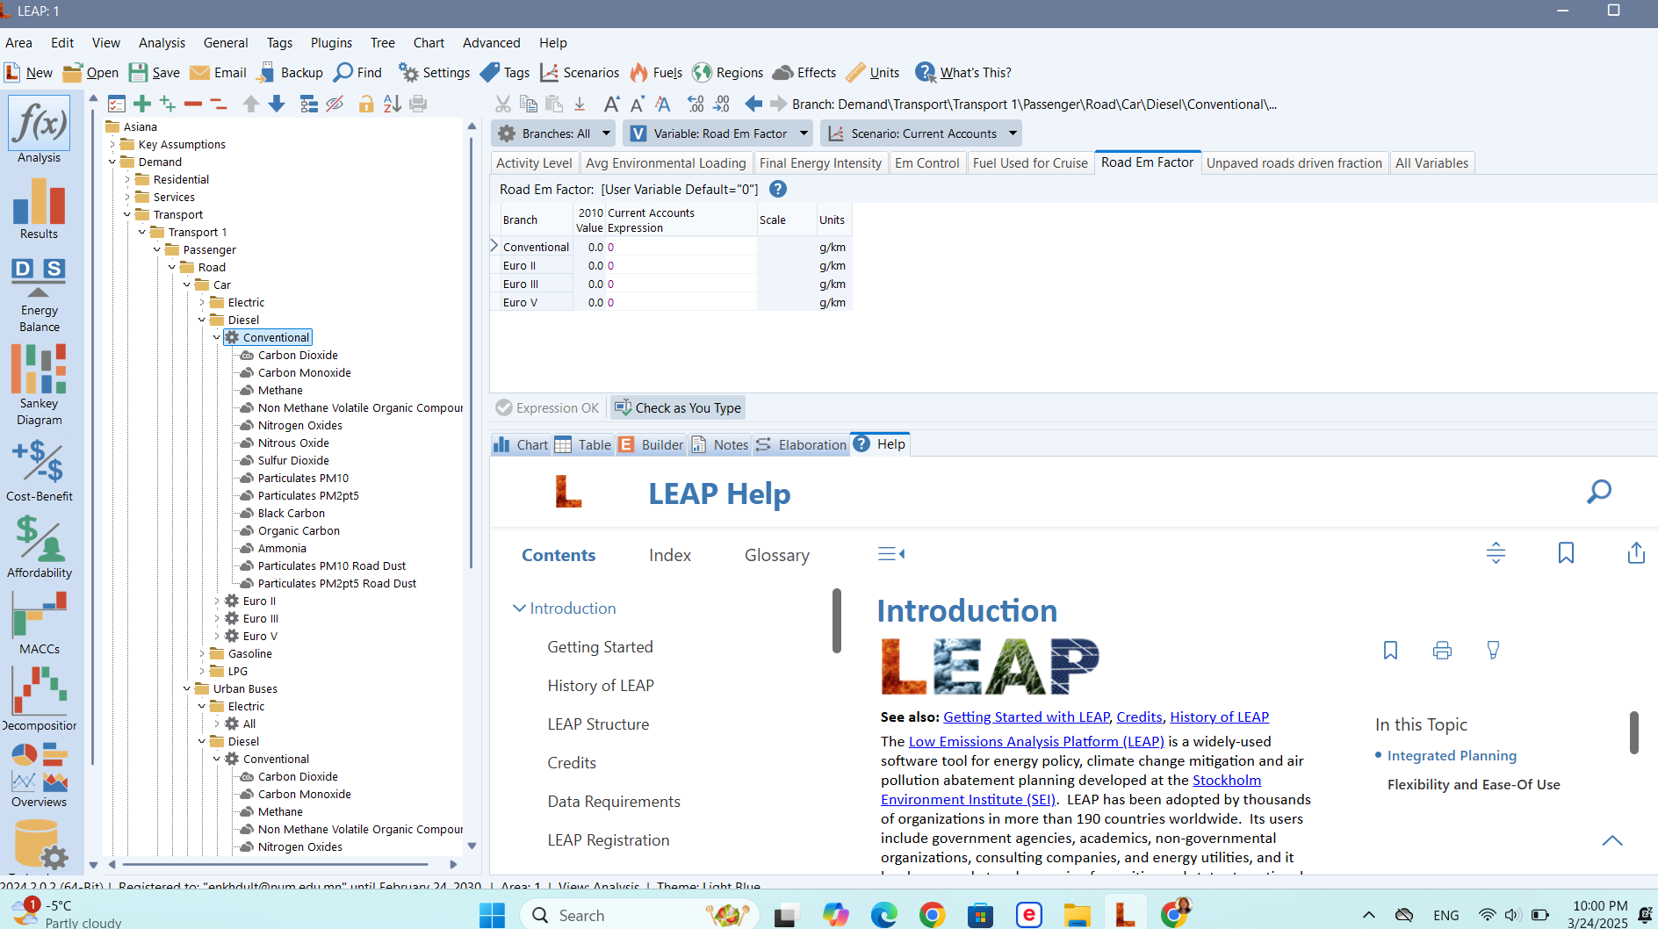Image resolution: width=1658 pixels, height=929 pixels.
Task: Open the Fuels toolbar button
Action: (657, 72)
